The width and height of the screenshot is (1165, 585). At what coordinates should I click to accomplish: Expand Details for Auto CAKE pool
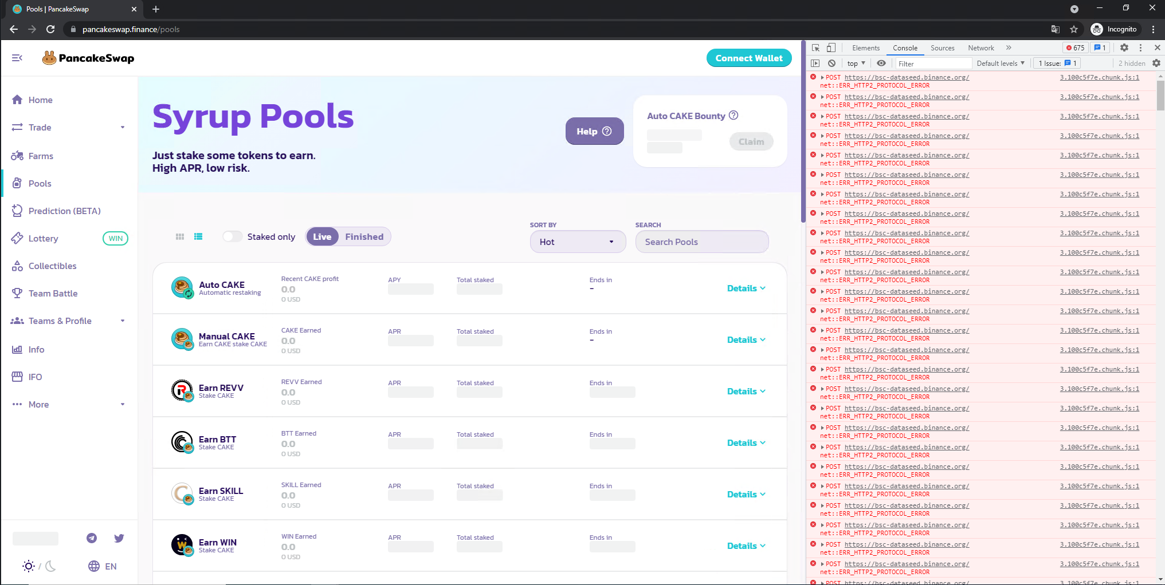point(746,288)
